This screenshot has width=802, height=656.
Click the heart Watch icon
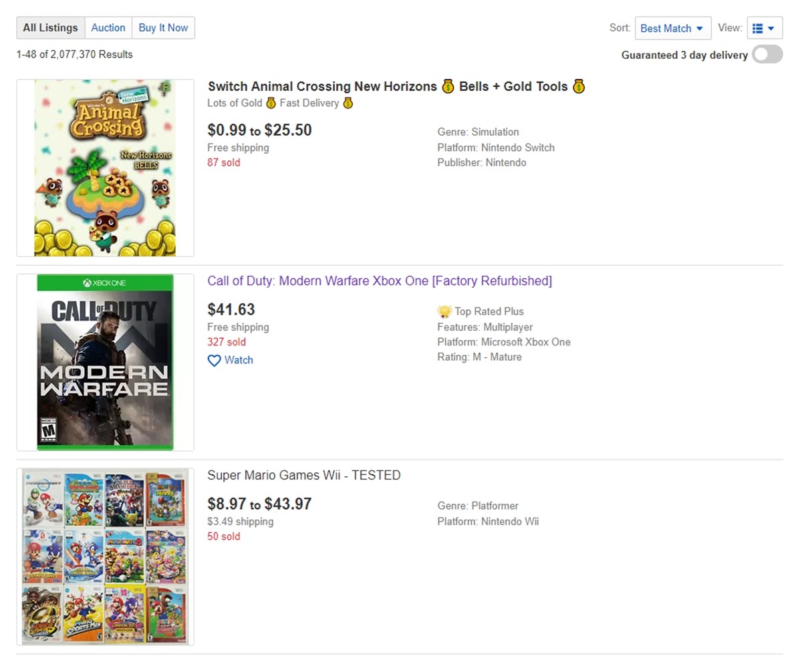214,361
